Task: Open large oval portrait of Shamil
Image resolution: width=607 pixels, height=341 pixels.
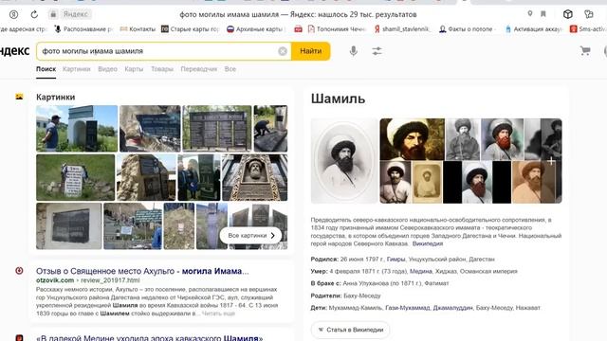Action: coord(344,161)
